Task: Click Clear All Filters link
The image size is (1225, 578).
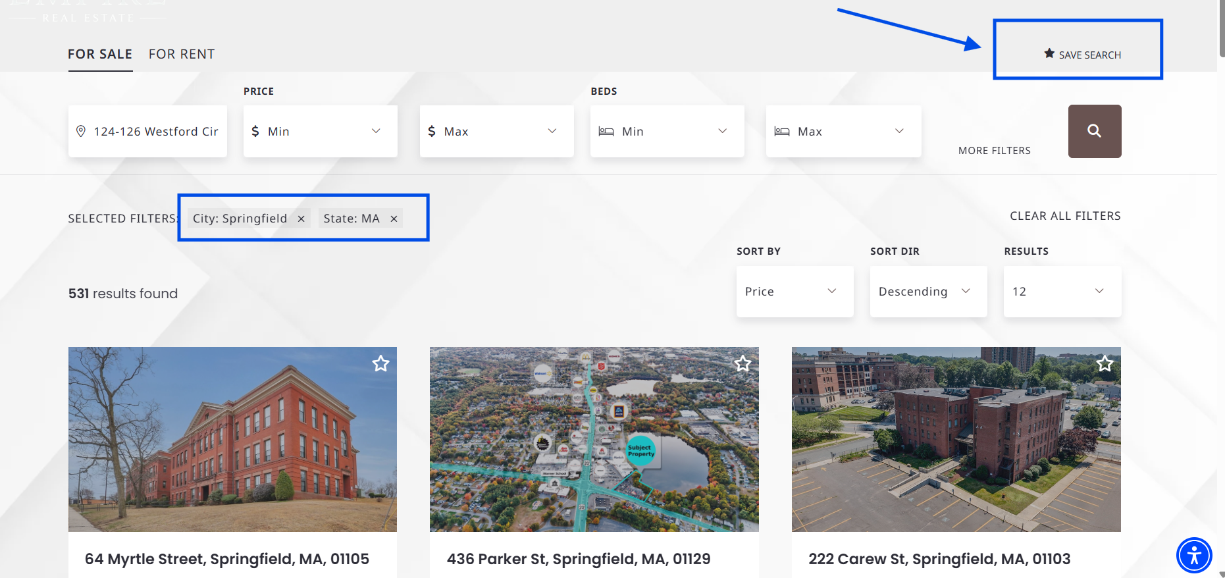Action: click(1065, 216)
